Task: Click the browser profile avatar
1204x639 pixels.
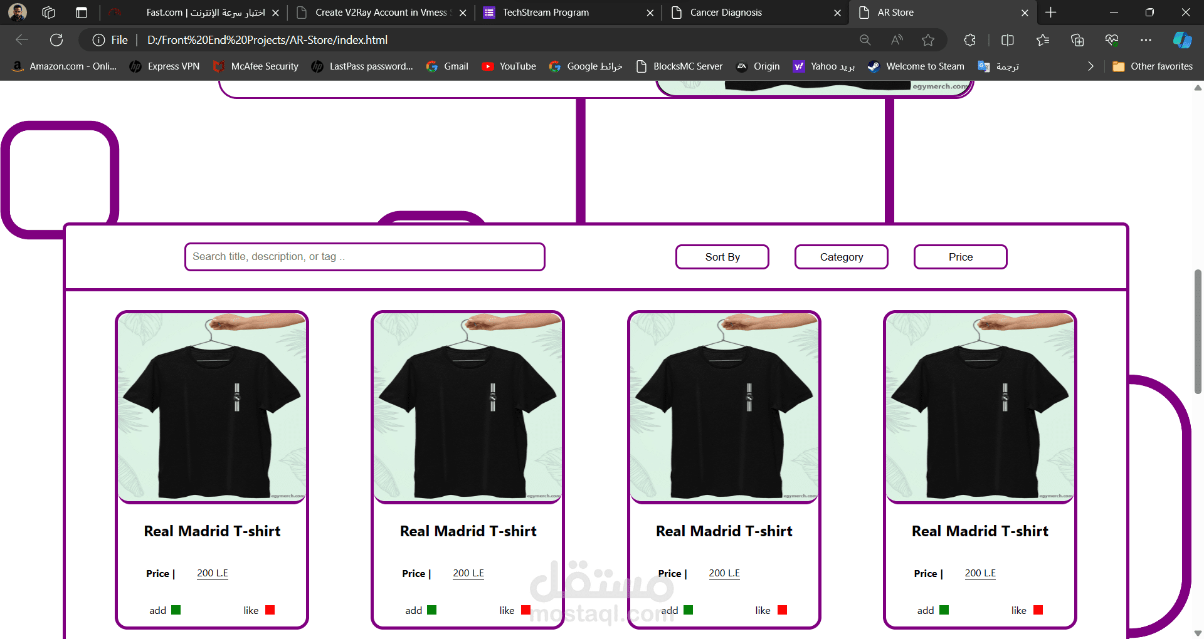Action: point(18,12)
